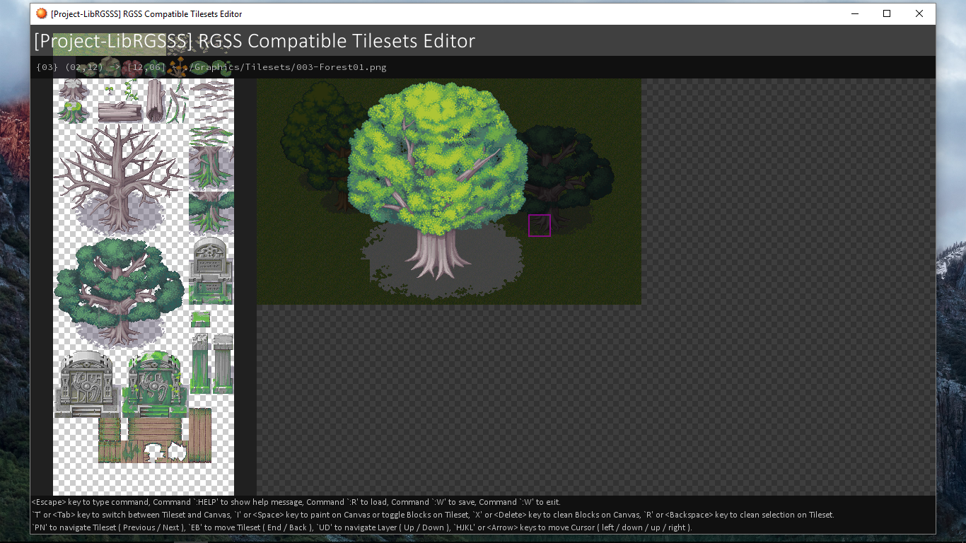
Task: Click the orange app icon in title bar
Action: pos(42,13)
